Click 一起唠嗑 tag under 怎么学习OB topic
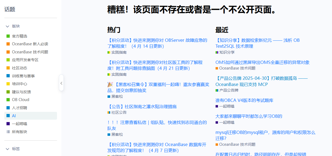Image resolution: width=332 pixels, height=156 pixels. (225, 122)
